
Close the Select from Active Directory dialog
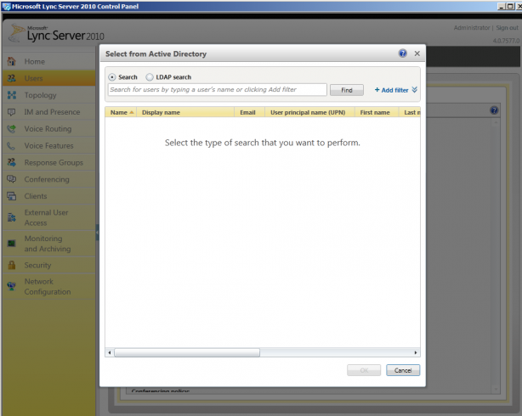(417, 53)
